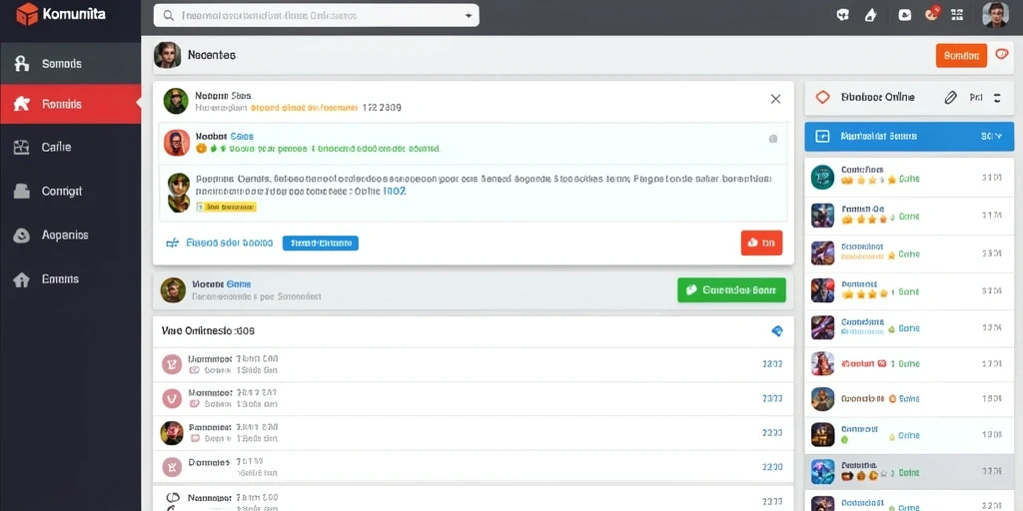
Task: Open the Aopenics sidebar icon
Action: tap(22, 236)
